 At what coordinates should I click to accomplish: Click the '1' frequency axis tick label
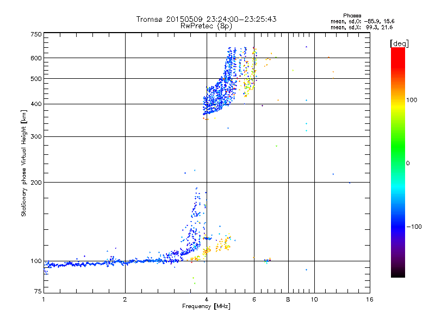tap(43, 299)
